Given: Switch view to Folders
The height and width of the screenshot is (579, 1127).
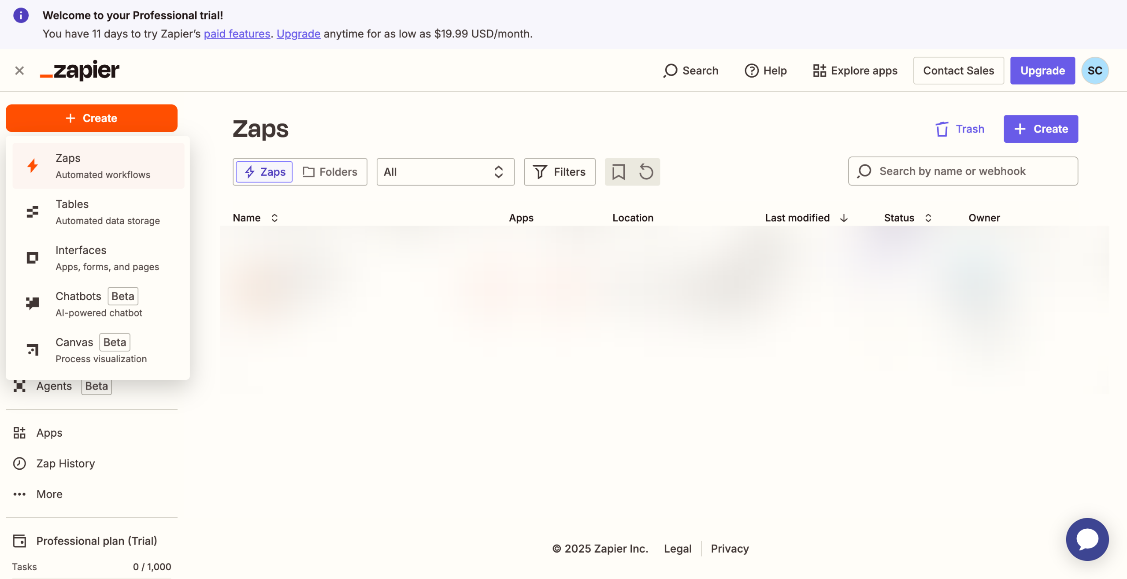Looking at the screenshot, I should [330, 172].
